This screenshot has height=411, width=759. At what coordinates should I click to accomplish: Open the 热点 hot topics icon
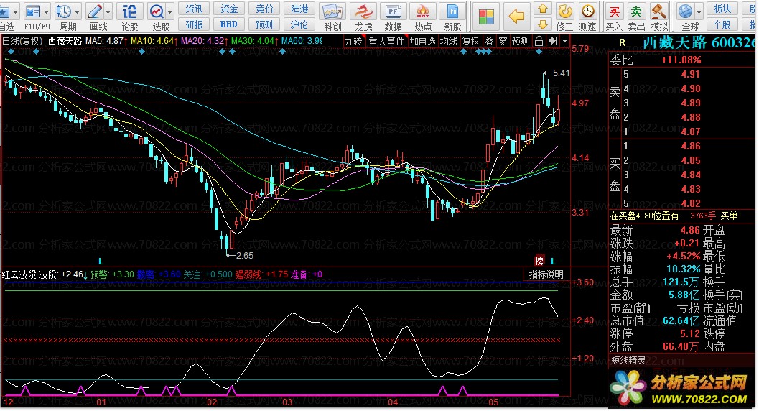(422, 11)
